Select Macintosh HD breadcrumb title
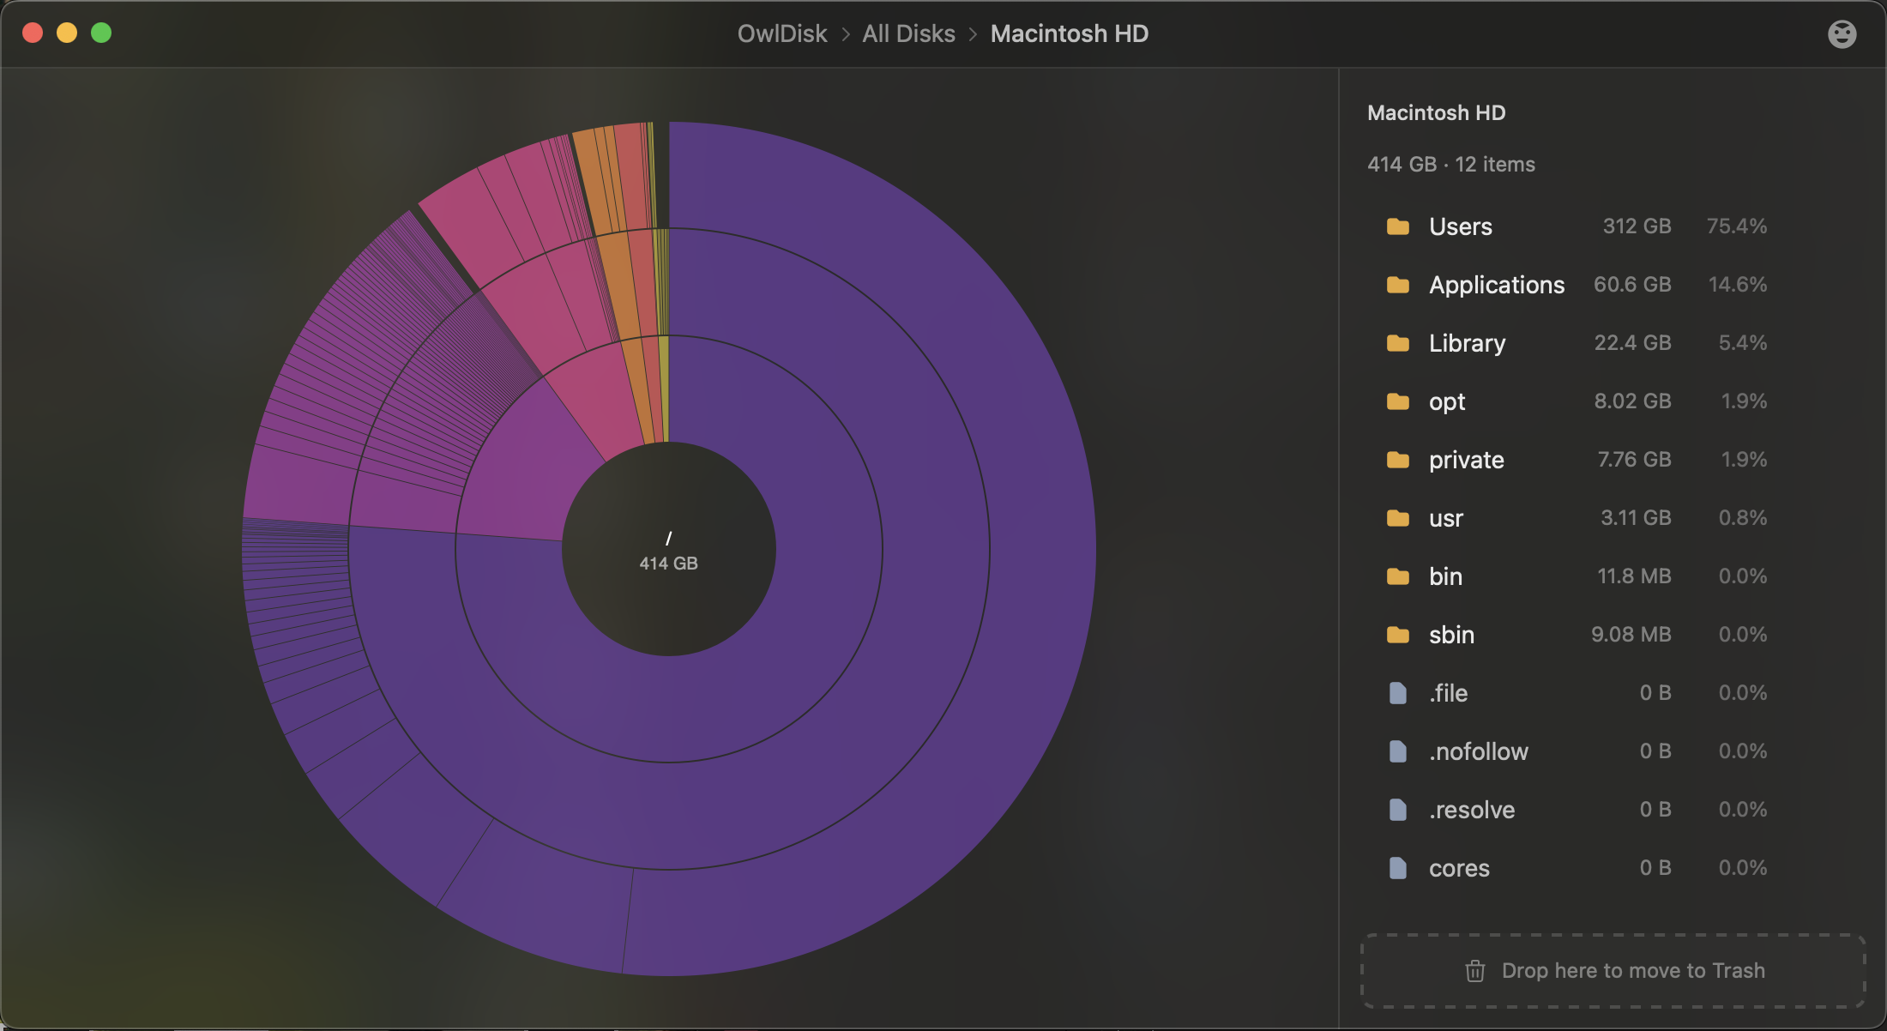 pyautogui.click(x=1070, y=33)
